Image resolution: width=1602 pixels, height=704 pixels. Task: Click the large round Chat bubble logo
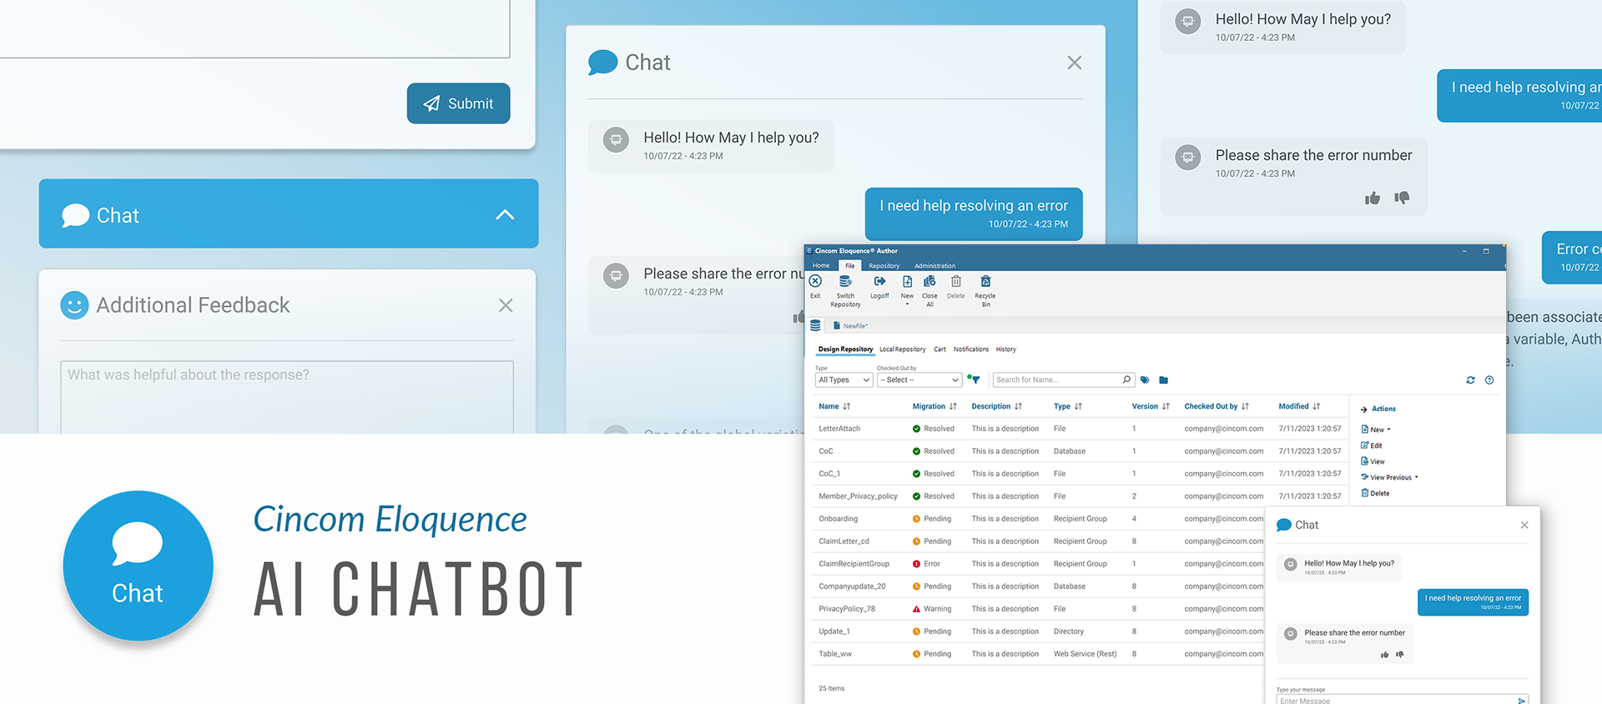[138, 566]
